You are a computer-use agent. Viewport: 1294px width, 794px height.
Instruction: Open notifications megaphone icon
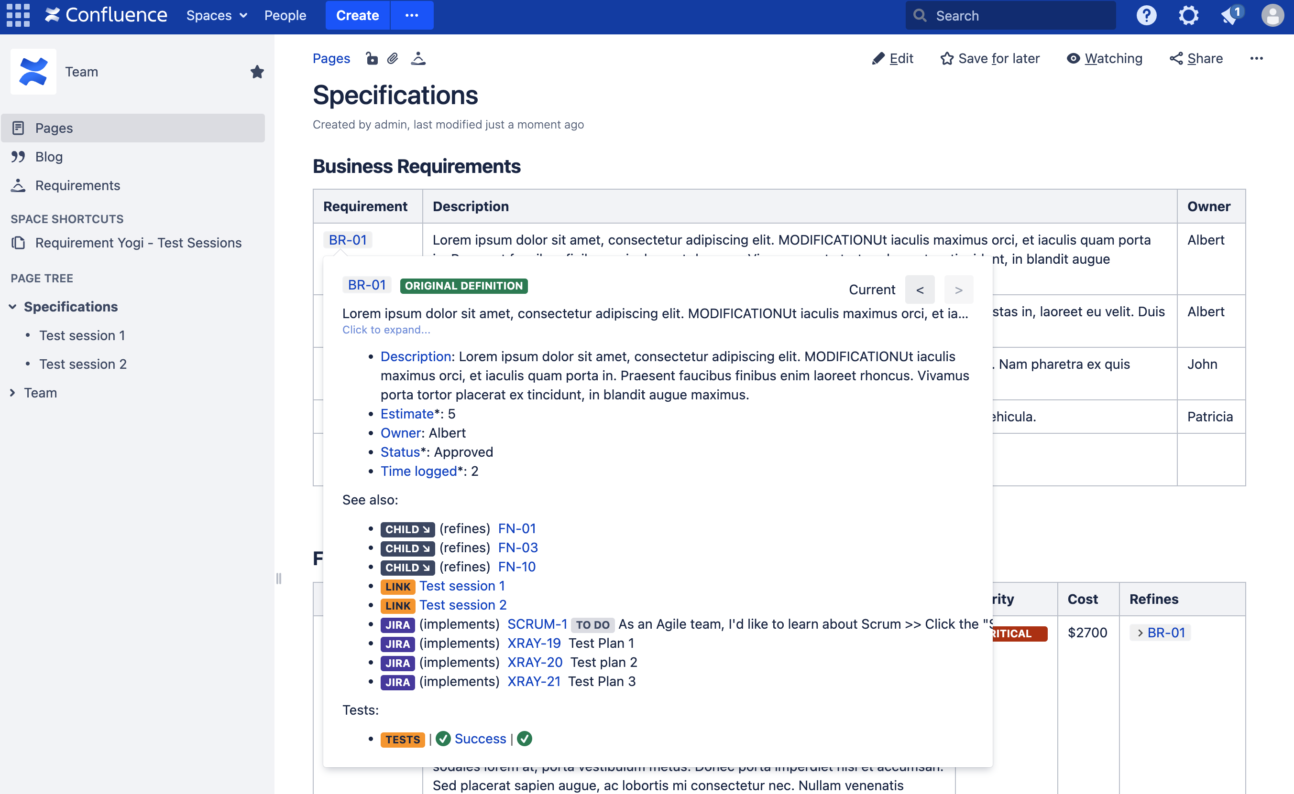coord(1230,15)
